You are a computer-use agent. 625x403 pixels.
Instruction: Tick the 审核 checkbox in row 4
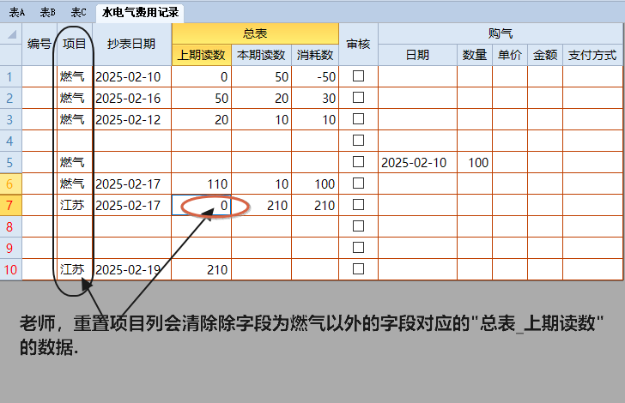pos(358,140)
